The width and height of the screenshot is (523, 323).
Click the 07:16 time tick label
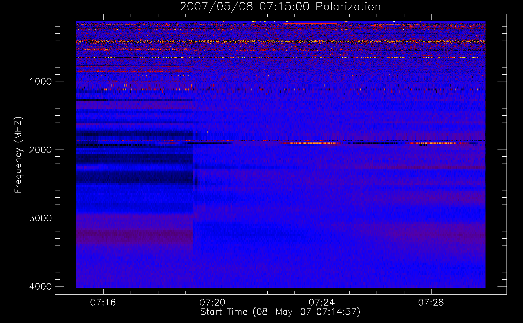(103, 303)
